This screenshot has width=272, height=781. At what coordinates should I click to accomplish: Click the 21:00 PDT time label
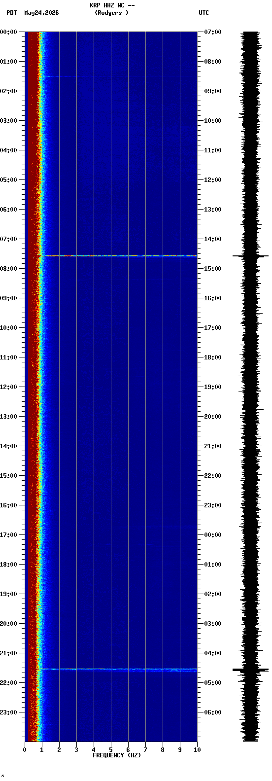click(x=9, y=653)
